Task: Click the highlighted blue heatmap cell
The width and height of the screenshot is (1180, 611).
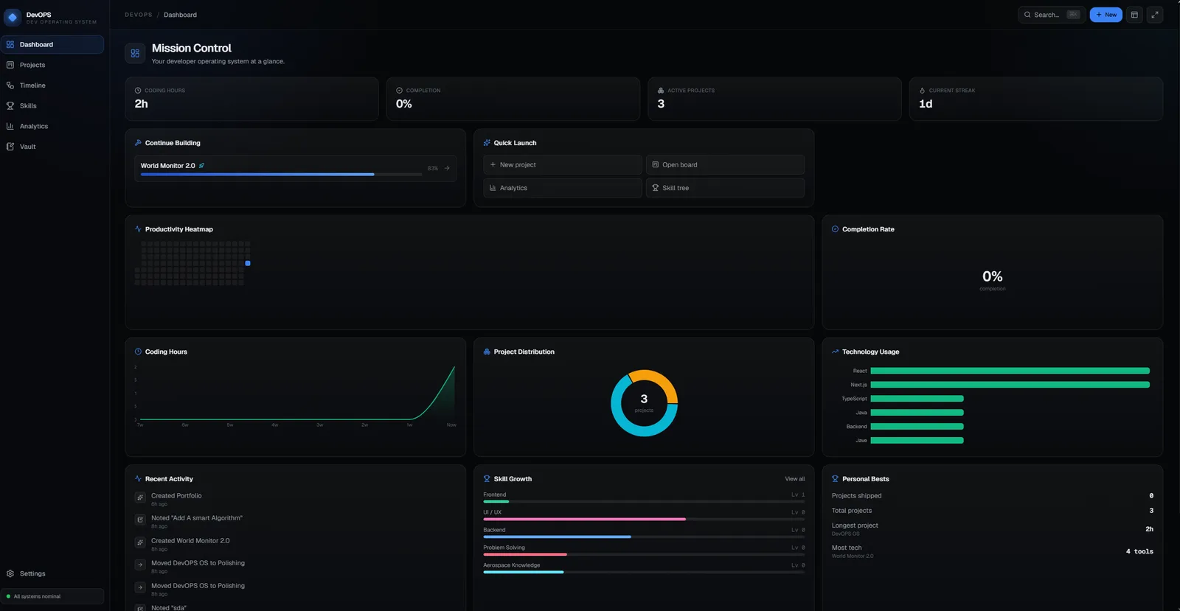Action: click(x=248, y=263)
